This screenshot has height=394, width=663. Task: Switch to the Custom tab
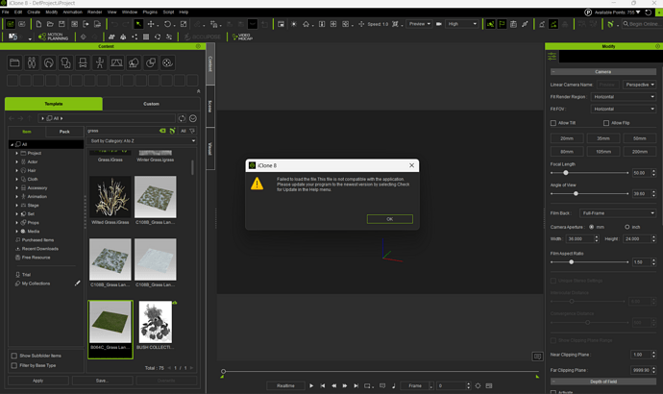[x=151, y=104]
